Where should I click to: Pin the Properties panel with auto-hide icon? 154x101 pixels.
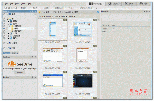(x=147, y=11)
